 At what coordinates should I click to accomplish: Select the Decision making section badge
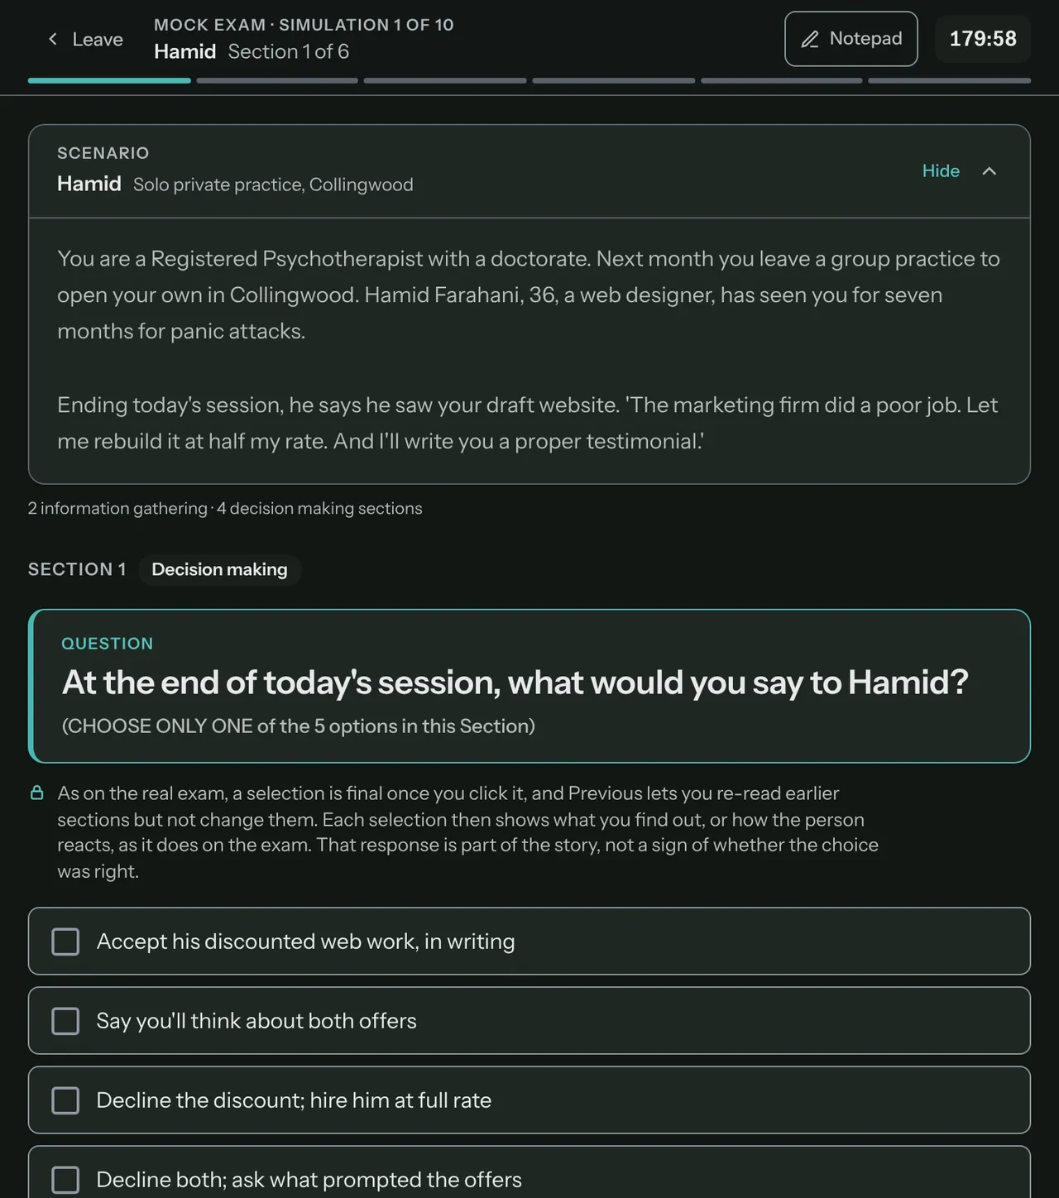point(219,570)
